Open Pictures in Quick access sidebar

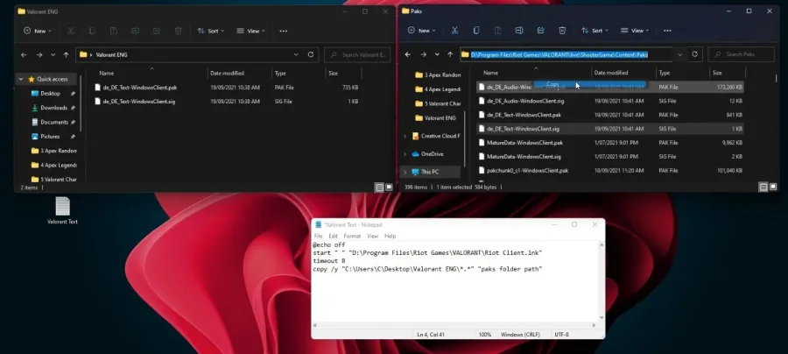[x=50, y=137]
